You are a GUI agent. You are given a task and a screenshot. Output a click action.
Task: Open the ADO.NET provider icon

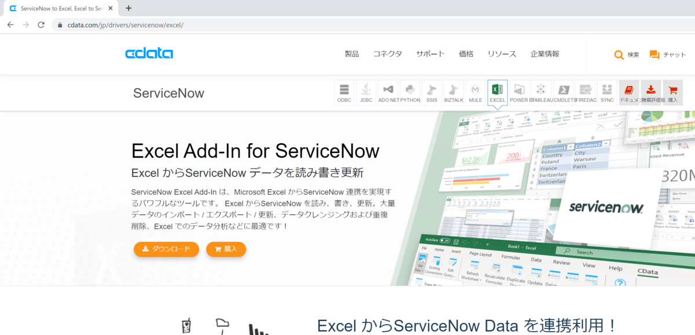pos(388,92)
